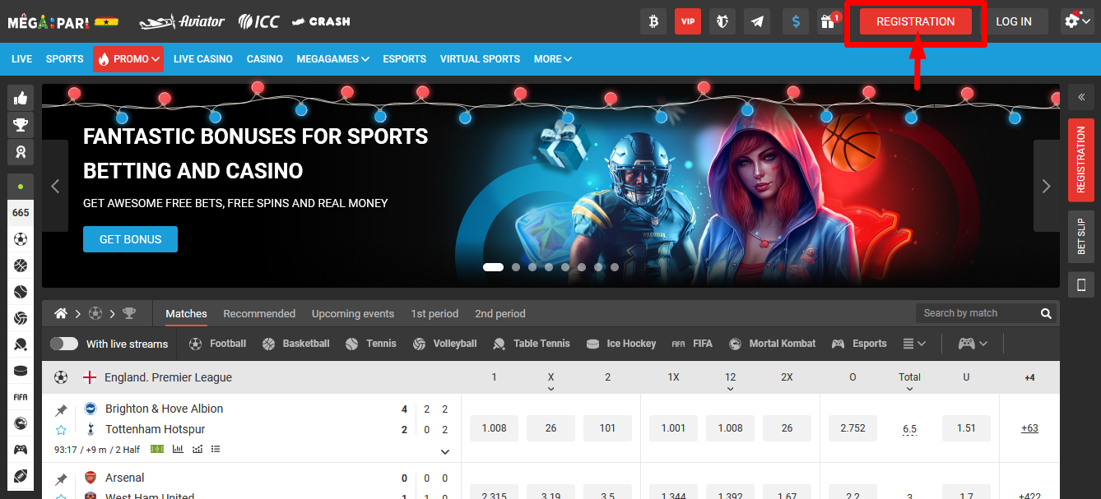The height and width of the screenshot is (499, 1101).
Task: Click the GET BONUS button
Action: [130, 239]
